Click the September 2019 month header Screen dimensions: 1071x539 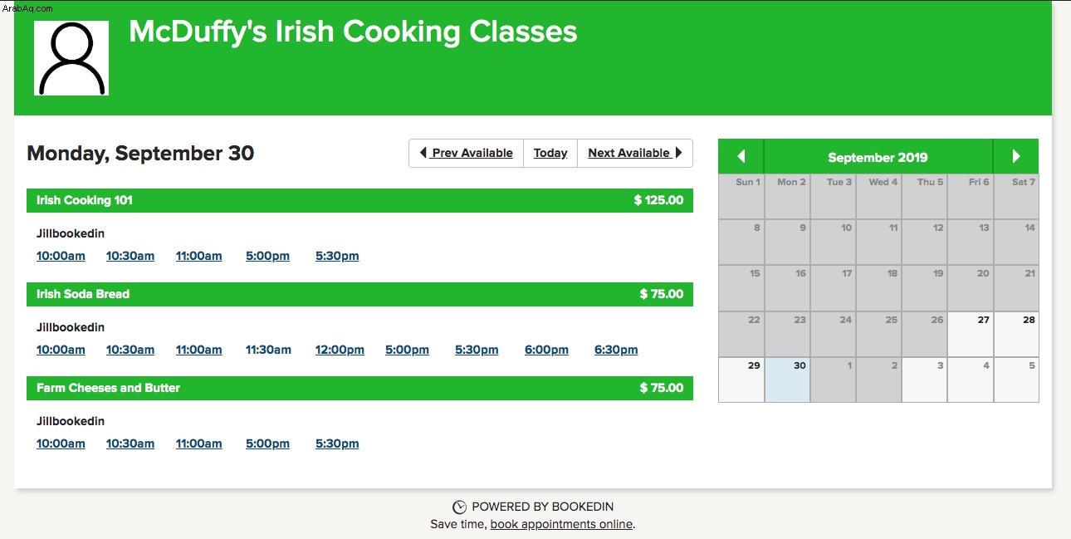[x=878, y=157]
